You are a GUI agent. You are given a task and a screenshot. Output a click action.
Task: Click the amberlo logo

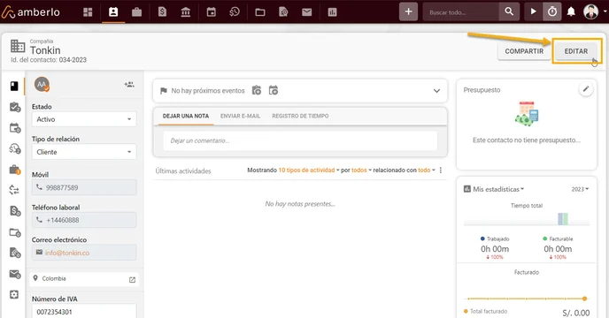pyautogui.click(x=31, y=12)
